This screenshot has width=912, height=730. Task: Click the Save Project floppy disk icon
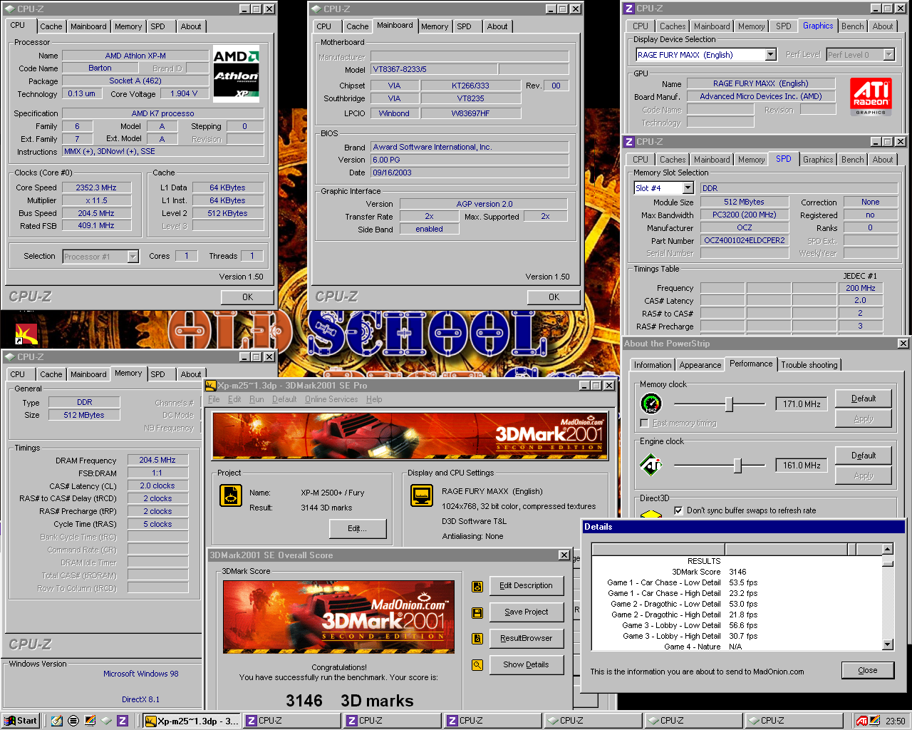coord(477,612)
